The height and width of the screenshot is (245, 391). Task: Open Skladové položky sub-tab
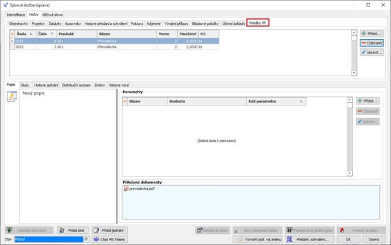(205, 23)
